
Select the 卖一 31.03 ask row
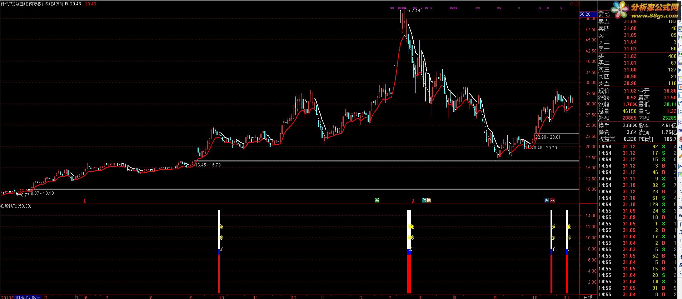click(637, 49)
